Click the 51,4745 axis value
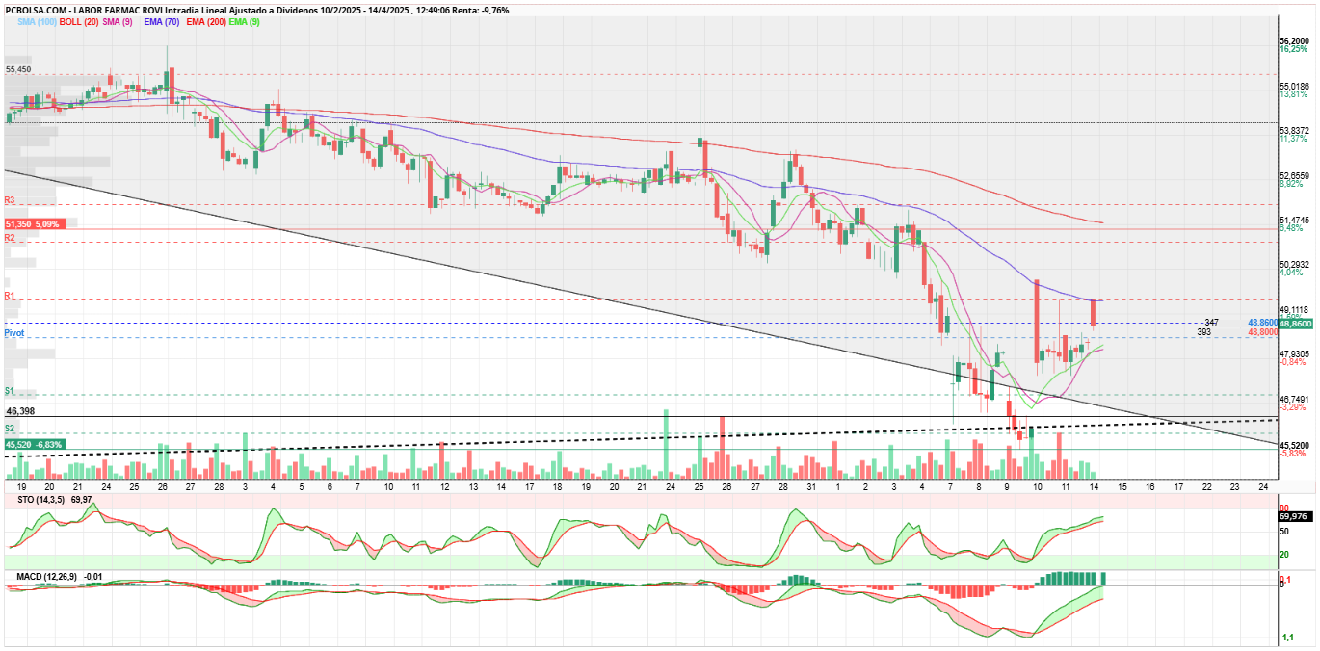 coord(1294,220)
